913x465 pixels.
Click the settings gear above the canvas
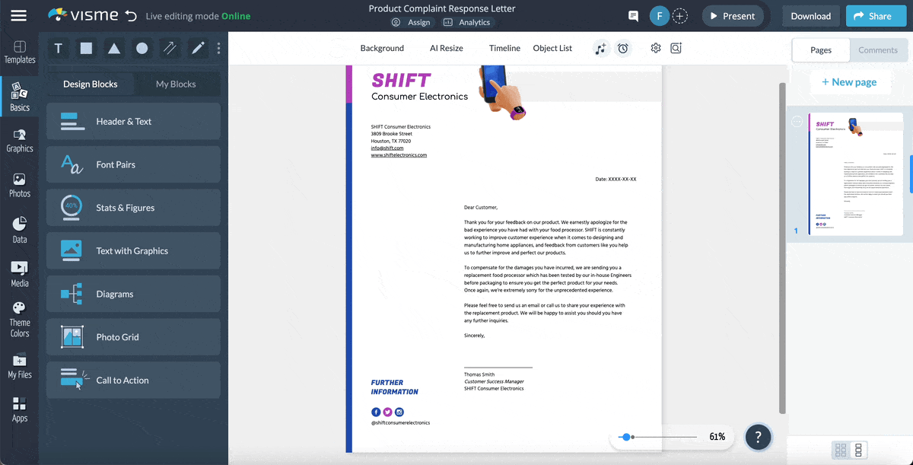pyautogui.click(x=655, y=47)
